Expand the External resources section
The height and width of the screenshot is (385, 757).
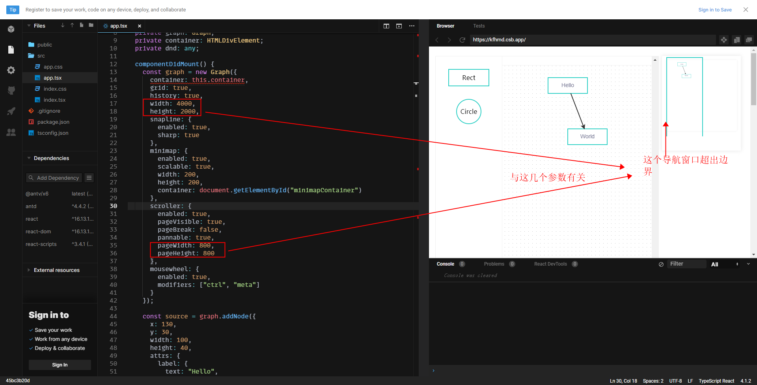point(29,270)
